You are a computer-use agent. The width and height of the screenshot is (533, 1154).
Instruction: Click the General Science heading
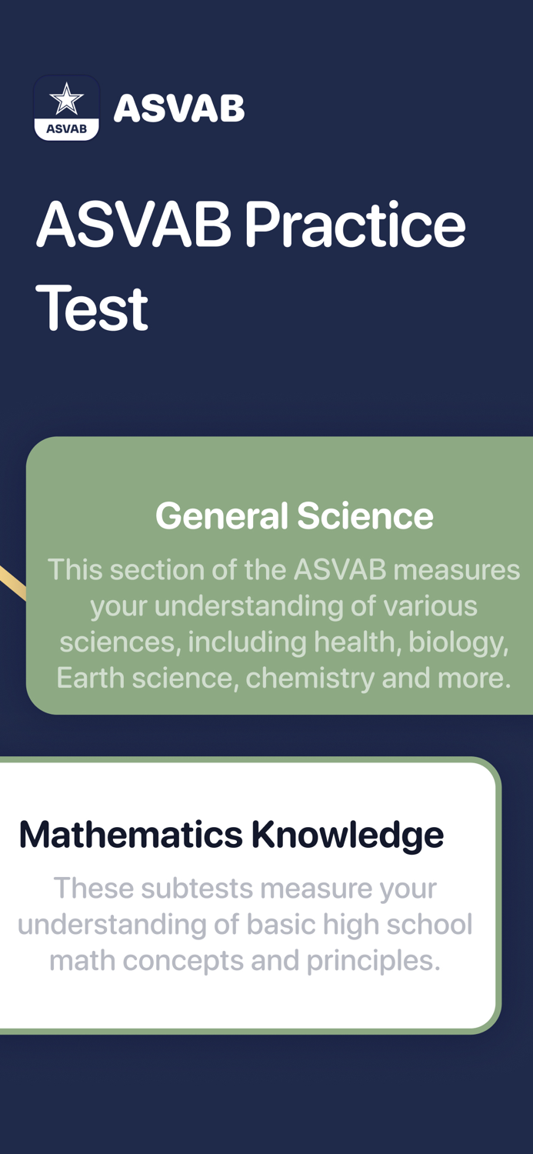click(x=295, y=515)
